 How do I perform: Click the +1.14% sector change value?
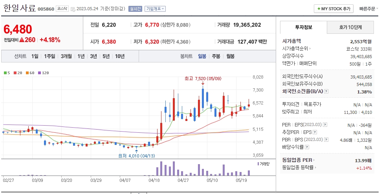tap(364, 168)
